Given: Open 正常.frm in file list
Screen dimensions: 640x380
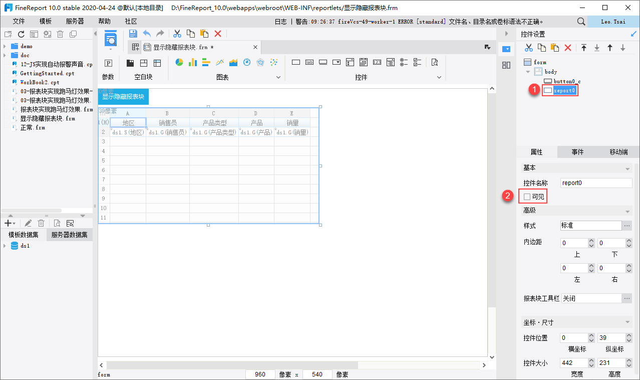Looking at the screenshot, I should [x=33, y=127].
